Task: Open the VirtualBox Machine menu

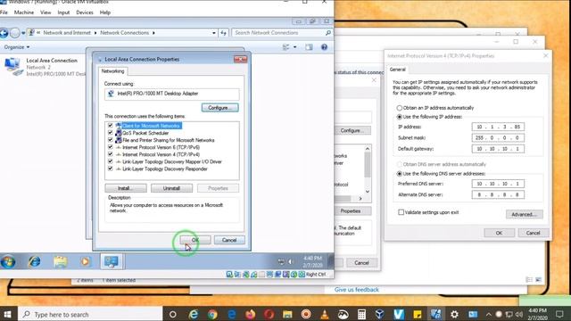Action: point(24,12)
